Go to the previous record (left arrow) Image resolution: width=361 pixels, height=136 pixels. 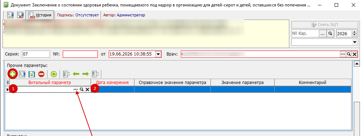[x=76, y=74]
